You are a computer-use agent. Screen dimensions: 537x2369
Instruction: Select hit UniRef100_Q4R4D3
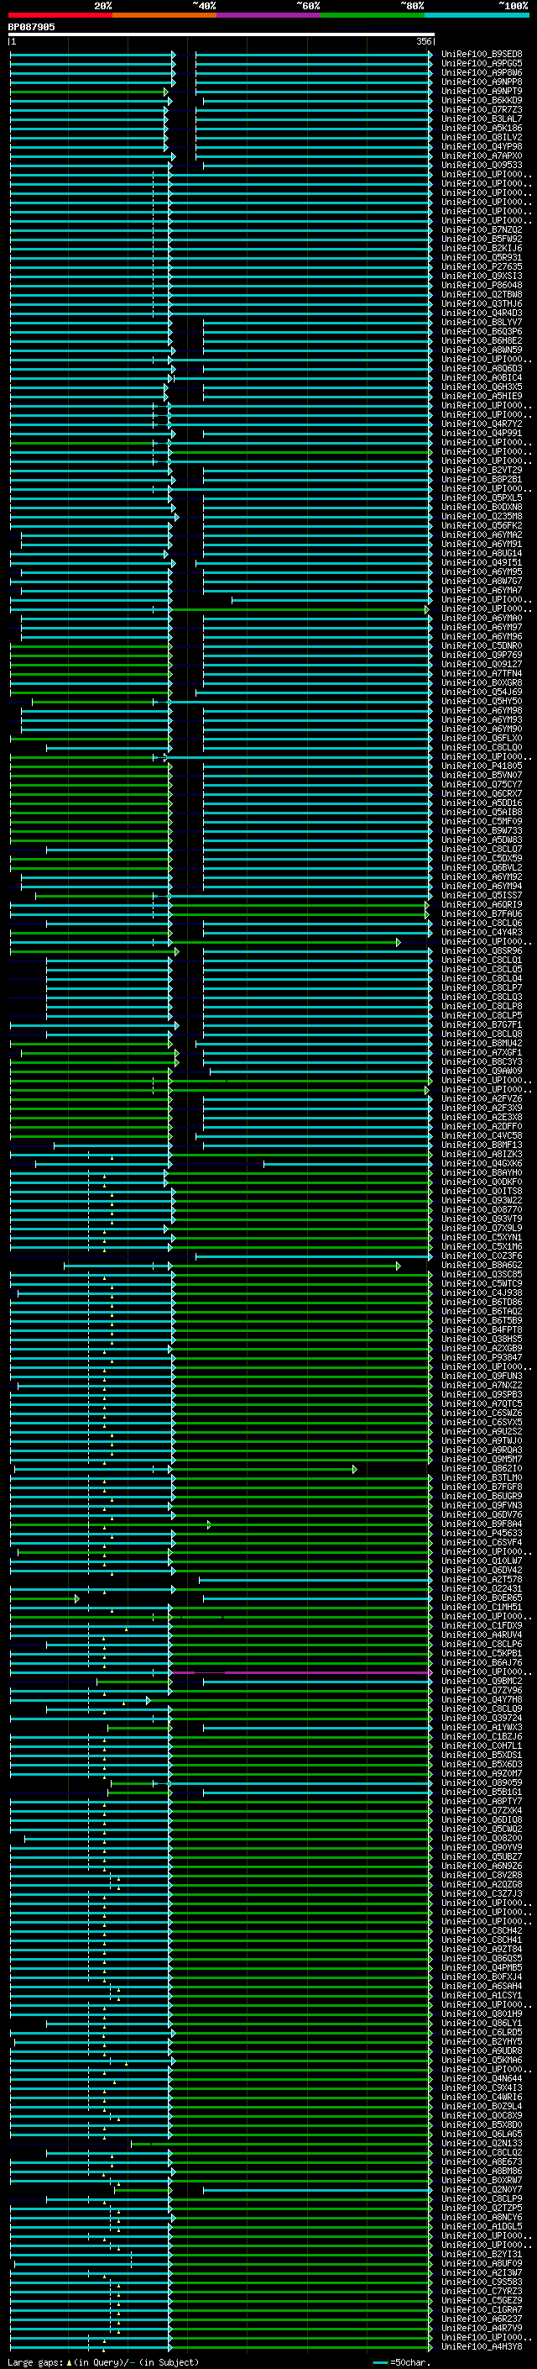click(482, 313)
